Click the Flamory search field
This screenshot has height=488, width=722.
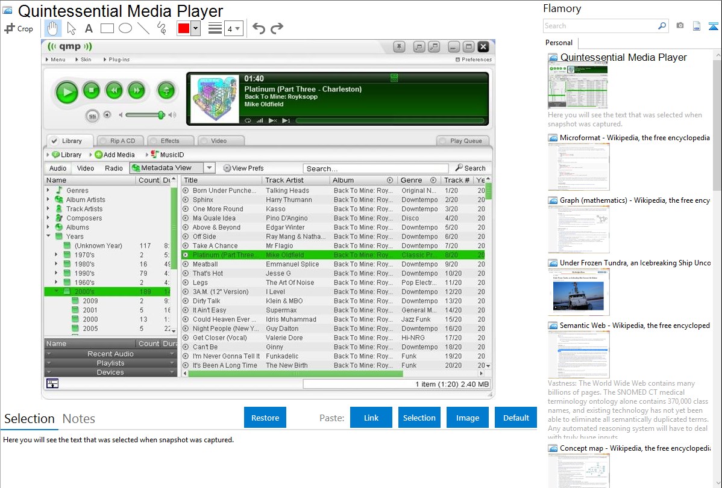[x=600, y=26]
